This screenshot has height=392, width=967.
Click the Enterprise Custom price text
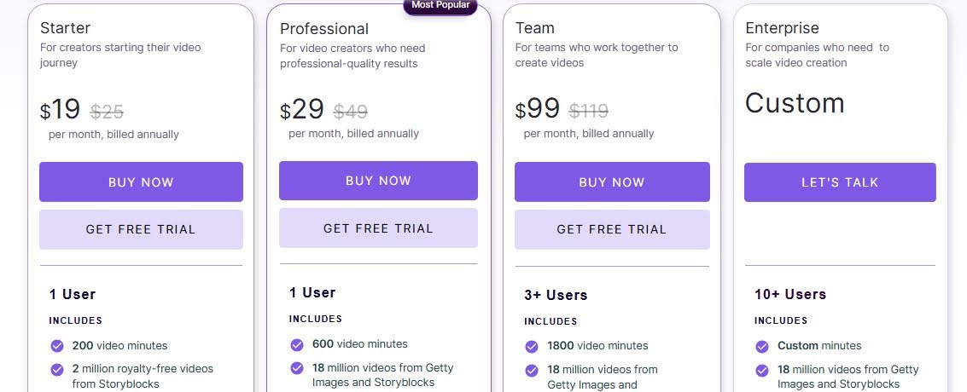795,103
